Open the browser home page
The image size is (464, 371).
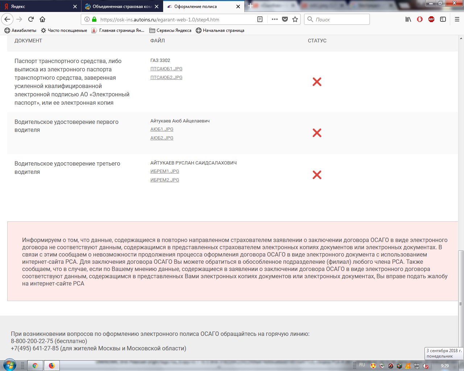(42, 19)
